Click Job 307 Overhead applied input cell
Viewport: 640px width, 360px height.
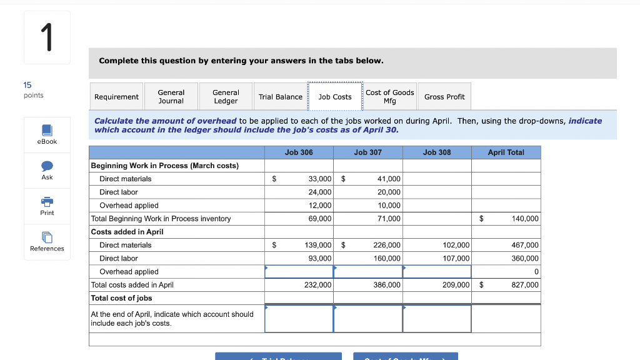(x=367, y=271)
